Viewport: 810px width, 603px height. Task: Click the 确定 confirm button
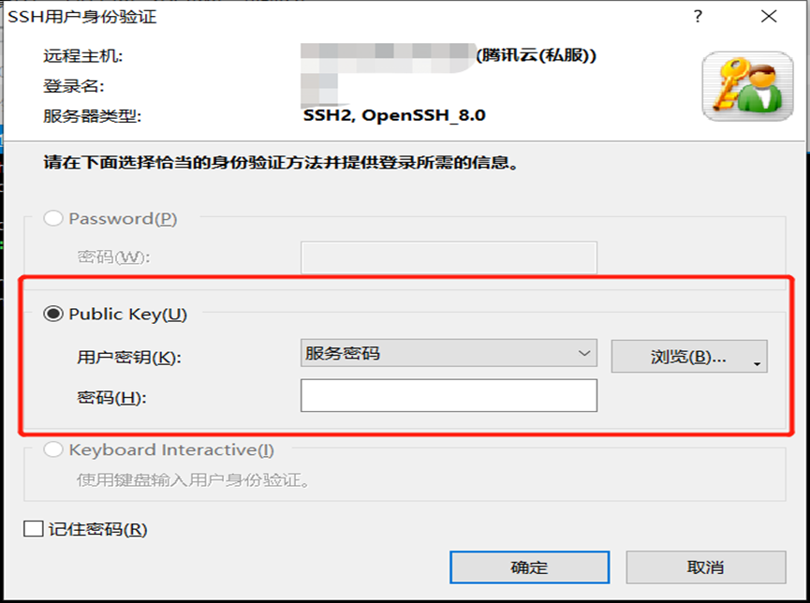coord(529,567)
